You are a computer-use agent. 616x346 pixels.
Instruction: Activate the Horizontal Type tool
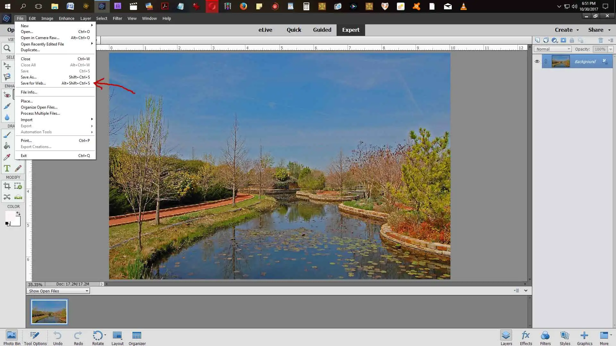(7, 168)
